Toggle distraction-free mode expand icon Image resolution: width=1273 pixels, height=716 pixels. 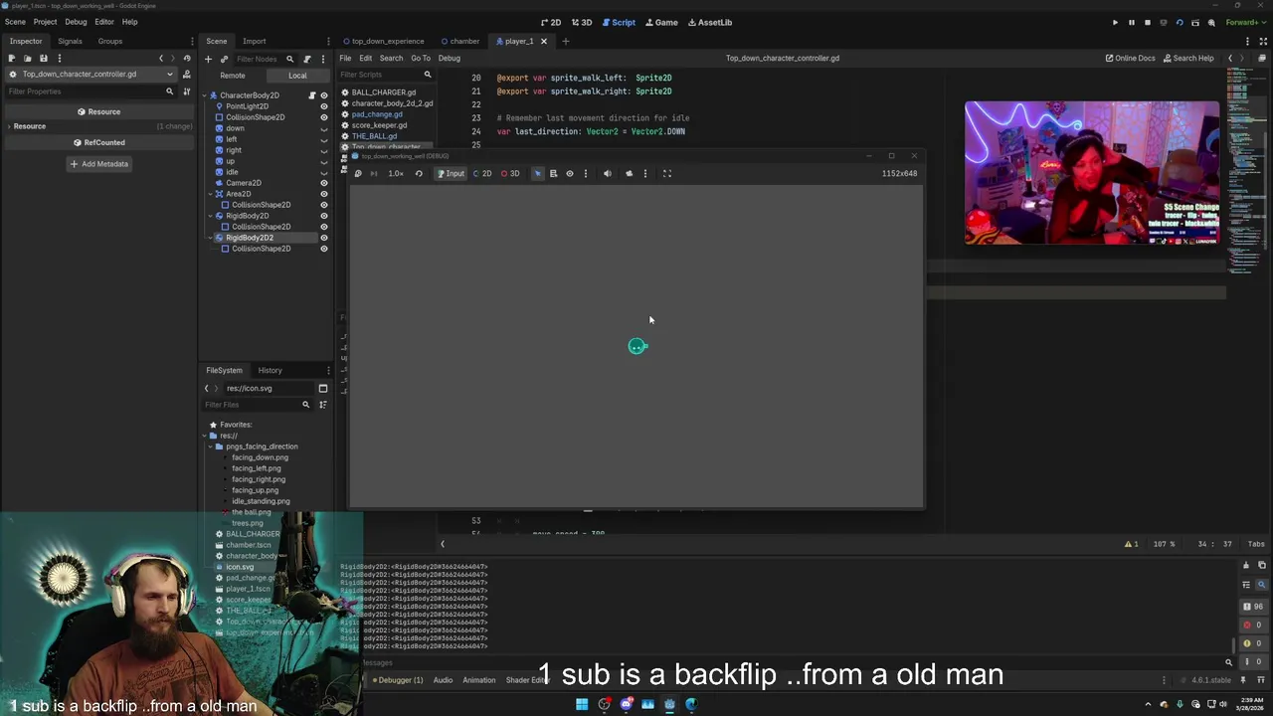coord(1263,41)
